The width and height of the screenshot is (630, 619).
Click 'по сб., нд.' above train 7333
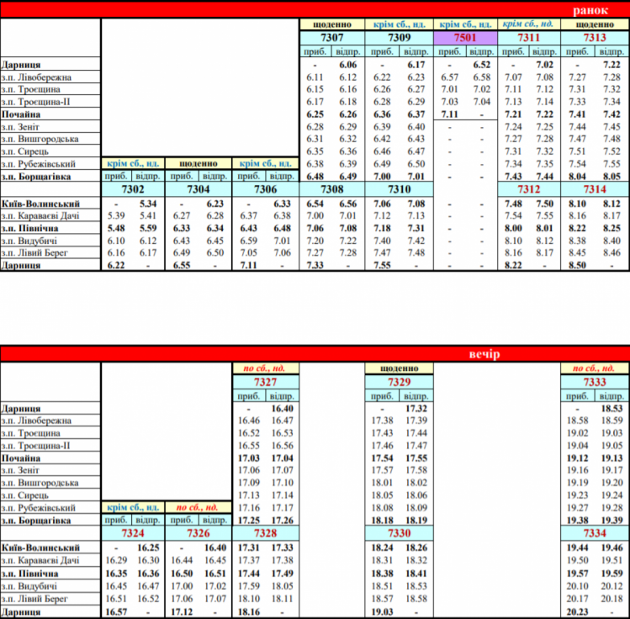[x=594, y=368]
